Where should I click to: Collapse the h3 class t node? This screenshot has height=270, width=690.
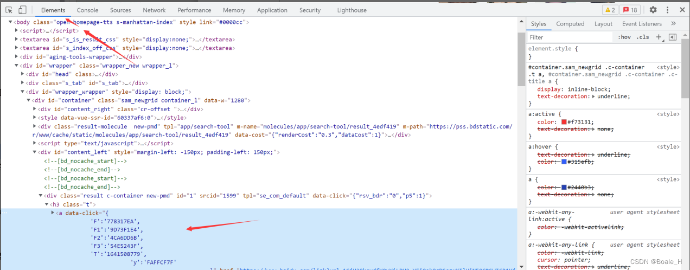click(x=47, y=204)
